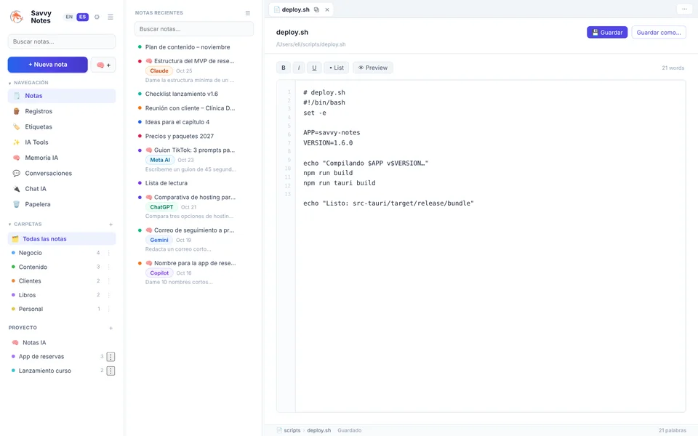The width and height of the screenshot is (698, 436).
Task: Collapse the Carpetas section
Action: coord(25,225)
